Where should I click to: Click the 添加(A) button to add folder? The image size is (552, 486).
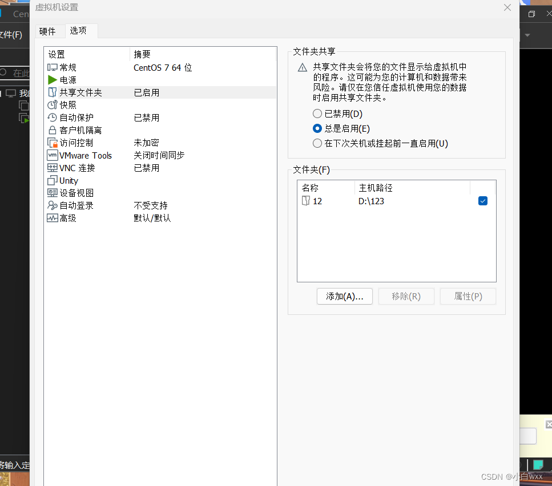(x=344, y=296)
